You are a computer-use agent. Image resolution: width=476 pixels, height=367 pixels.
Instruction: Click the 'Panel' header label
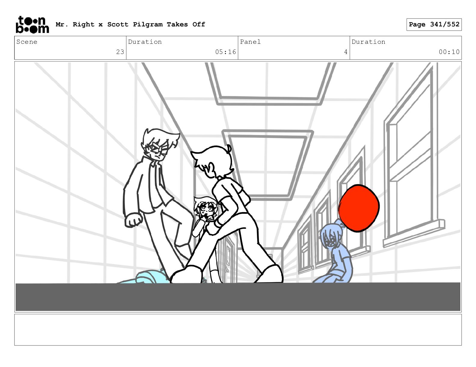[x=250, y=42]
